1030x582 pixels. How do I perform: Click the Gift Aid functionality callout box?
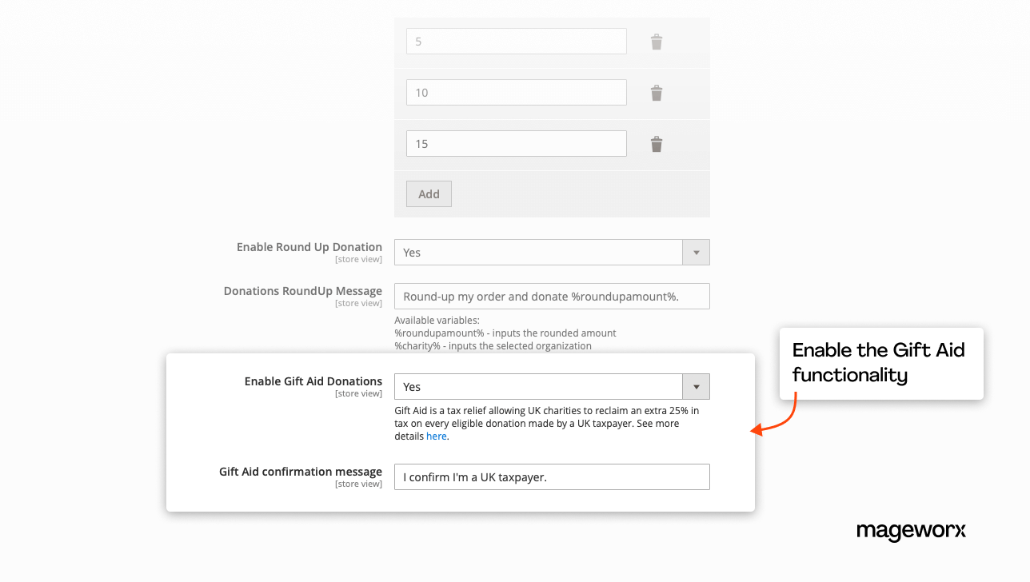880,363
